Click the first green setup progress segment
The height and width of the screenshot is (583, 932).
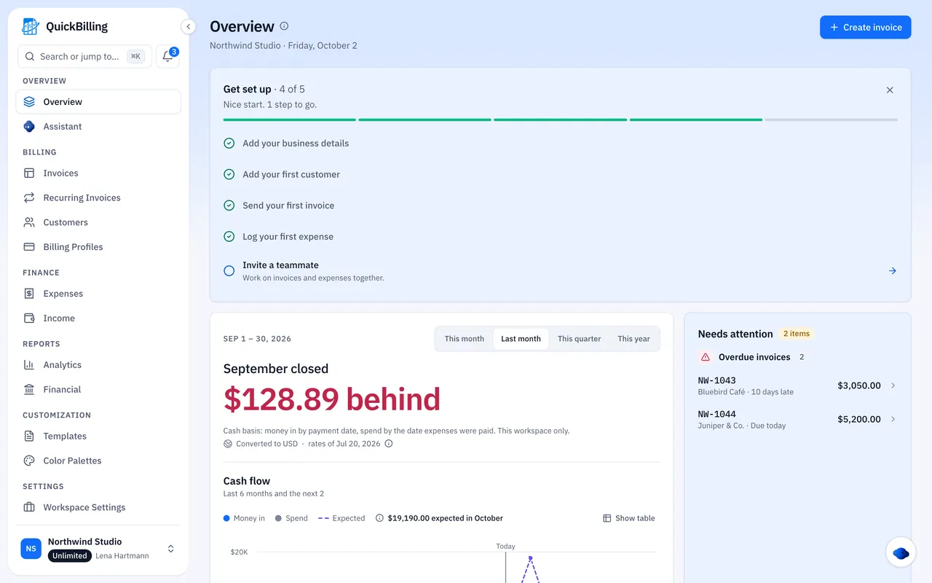click(290, 120)
